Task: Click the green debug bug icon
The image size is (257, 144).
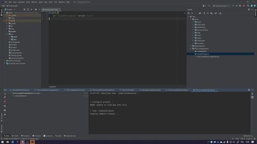Action: coord(237,6)
